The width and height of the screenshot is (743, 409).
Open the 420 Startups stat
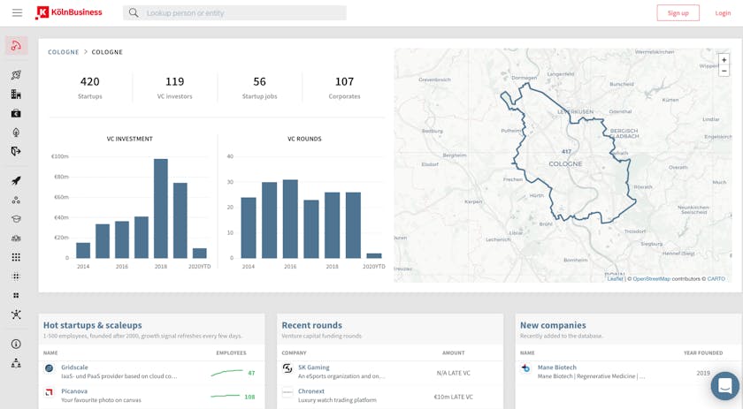90,87
